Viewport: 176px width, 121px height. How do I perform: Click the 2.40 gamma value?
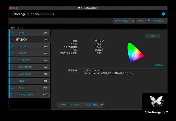coord(99,47)
